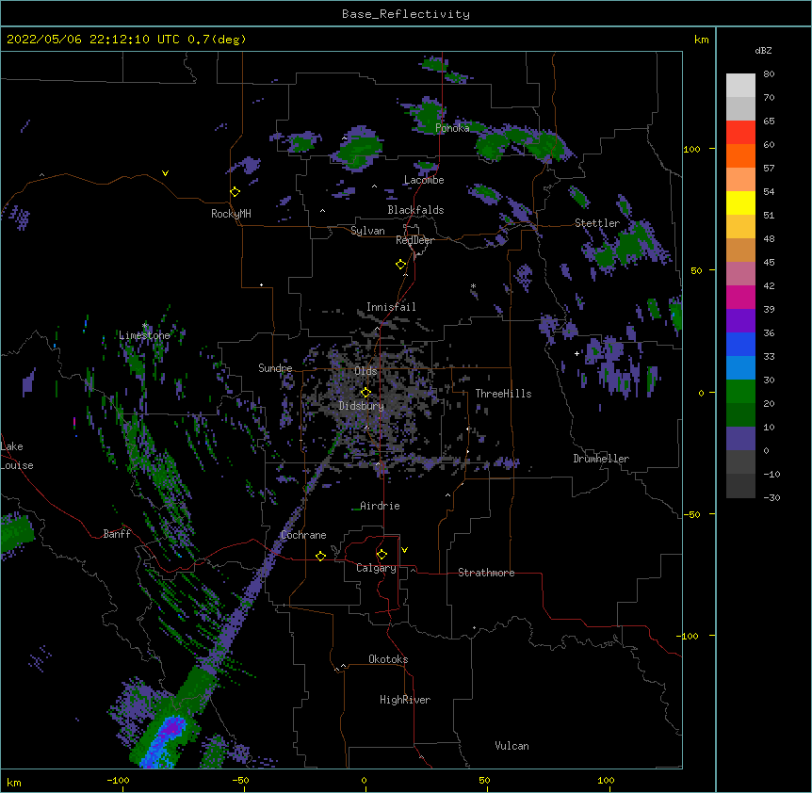
Task: Click the 0 tick on the bottom km axis
Action: [364, 781]
